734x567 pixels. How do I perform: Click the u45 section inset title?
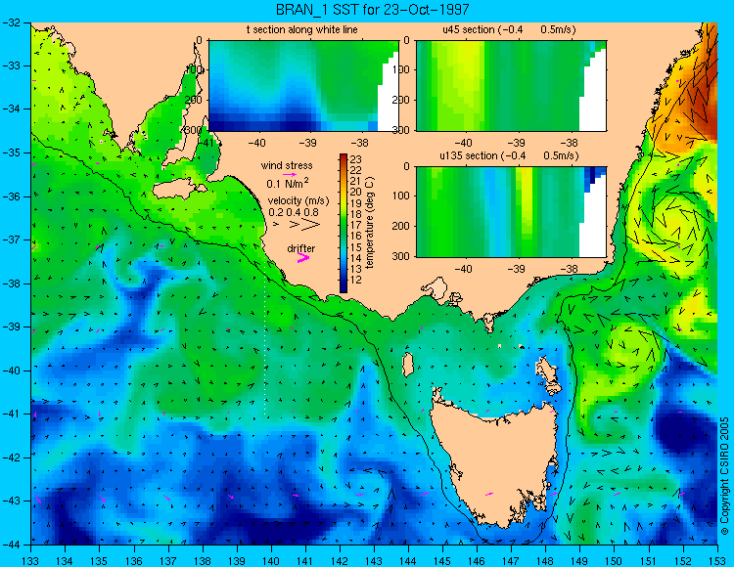[x=509, y=29]
